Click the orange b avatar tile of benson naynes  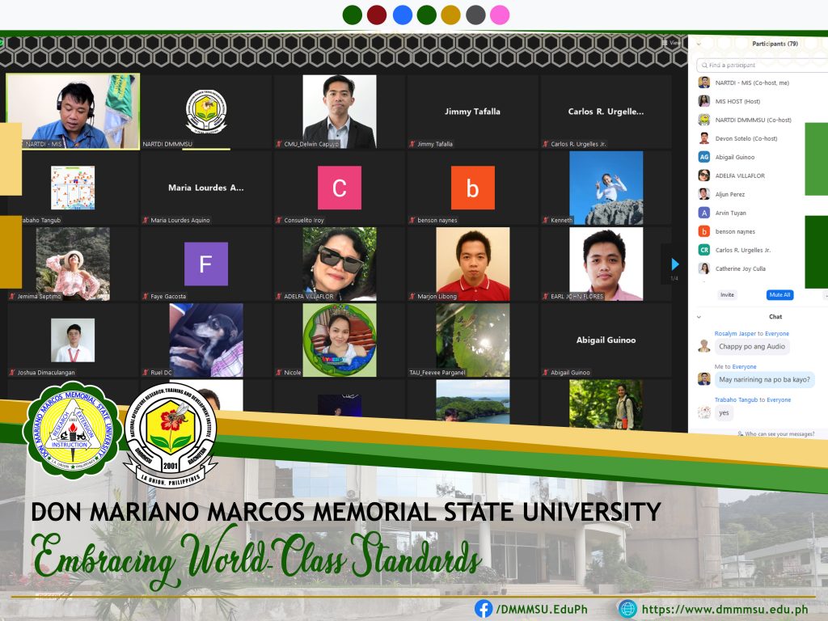(472, 188)
